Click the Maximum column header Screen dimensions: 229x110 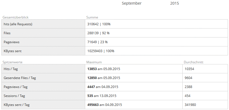pos(94,62)
